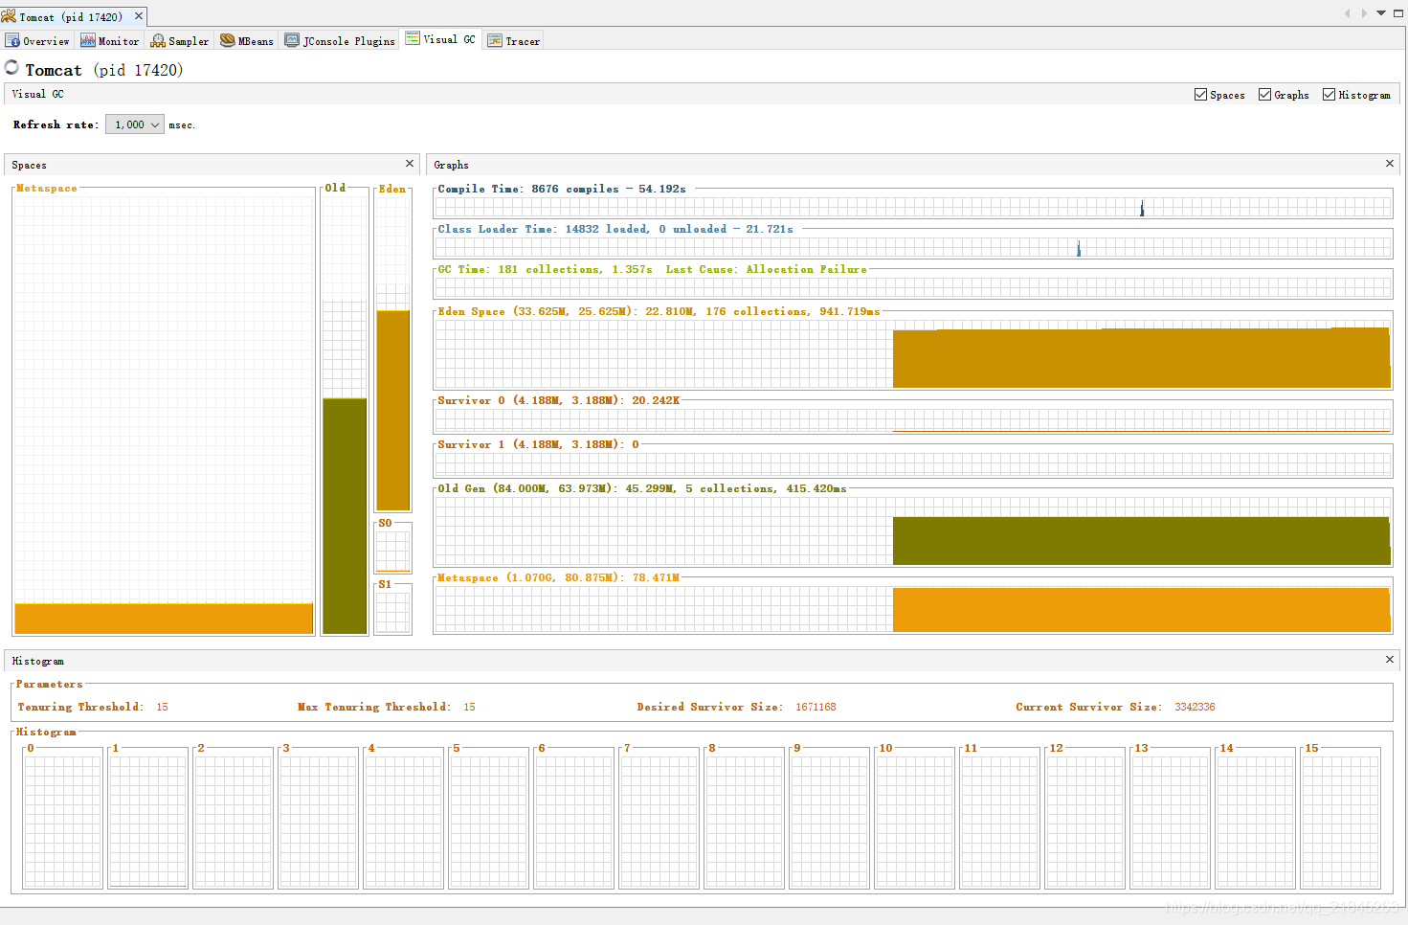Click the Tomcat application icon in document tab
This screenshot has height=925, width=1408.
pos(9,16)
